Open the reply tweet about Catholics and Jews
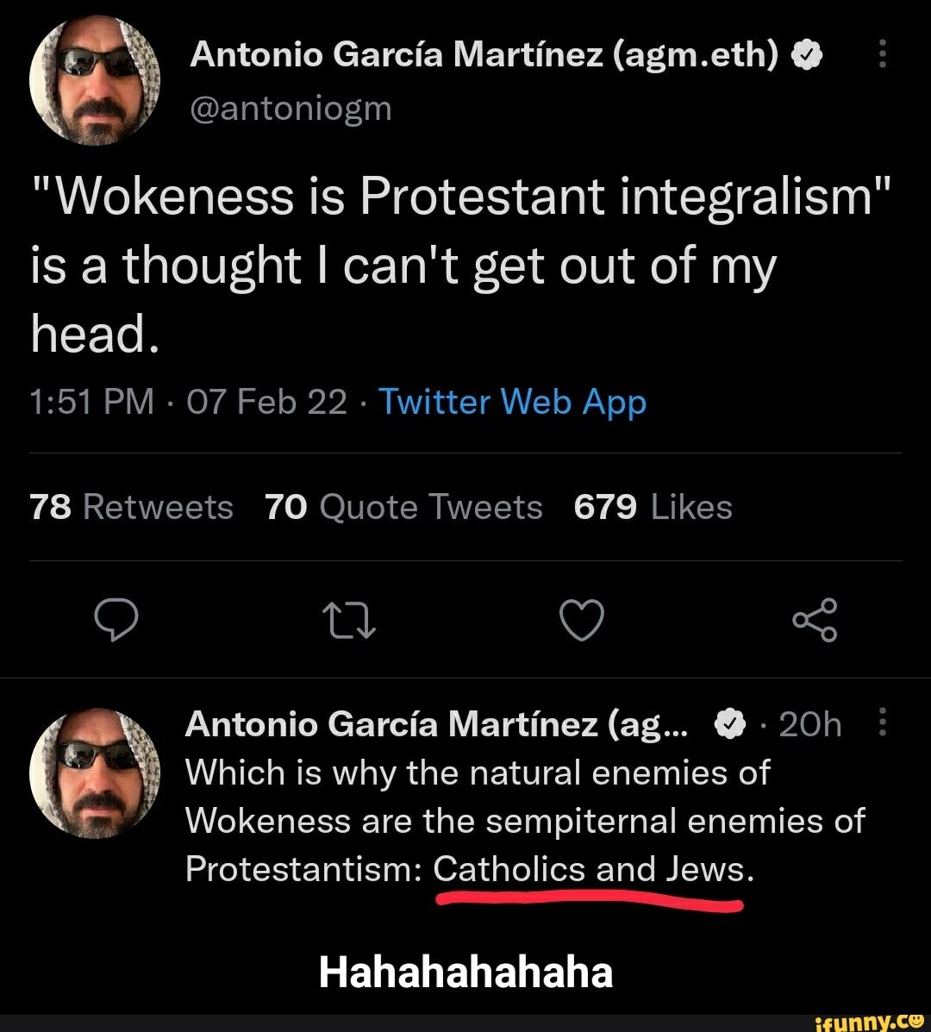Screen dimensions: 931x1032 (524, 820)
